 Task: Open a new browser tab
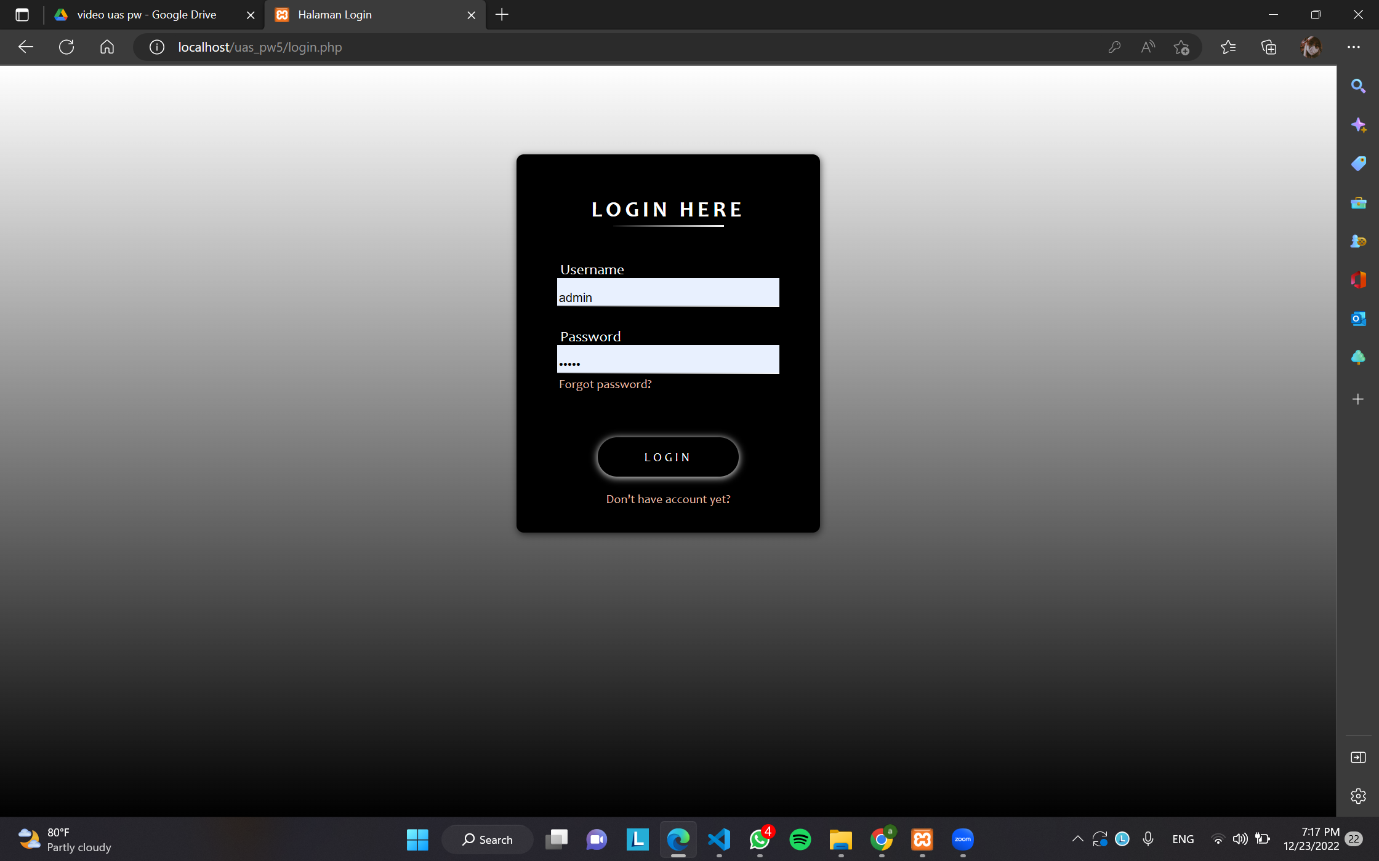[x=502, y=15]
